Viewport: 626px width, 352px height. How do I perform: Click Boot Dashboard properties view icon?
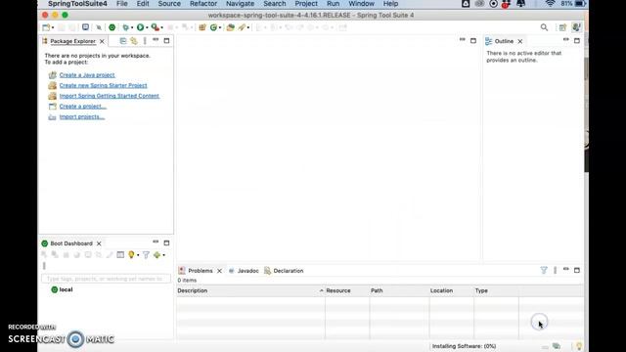(120, 254)
